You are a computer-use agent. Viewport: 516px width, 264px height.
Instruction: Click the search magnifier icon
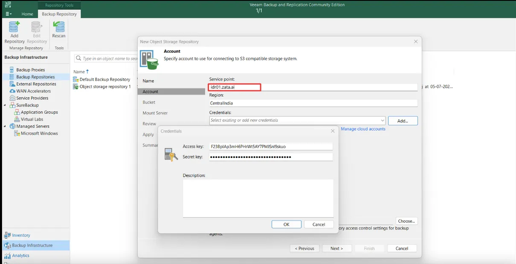click(78, 58)
